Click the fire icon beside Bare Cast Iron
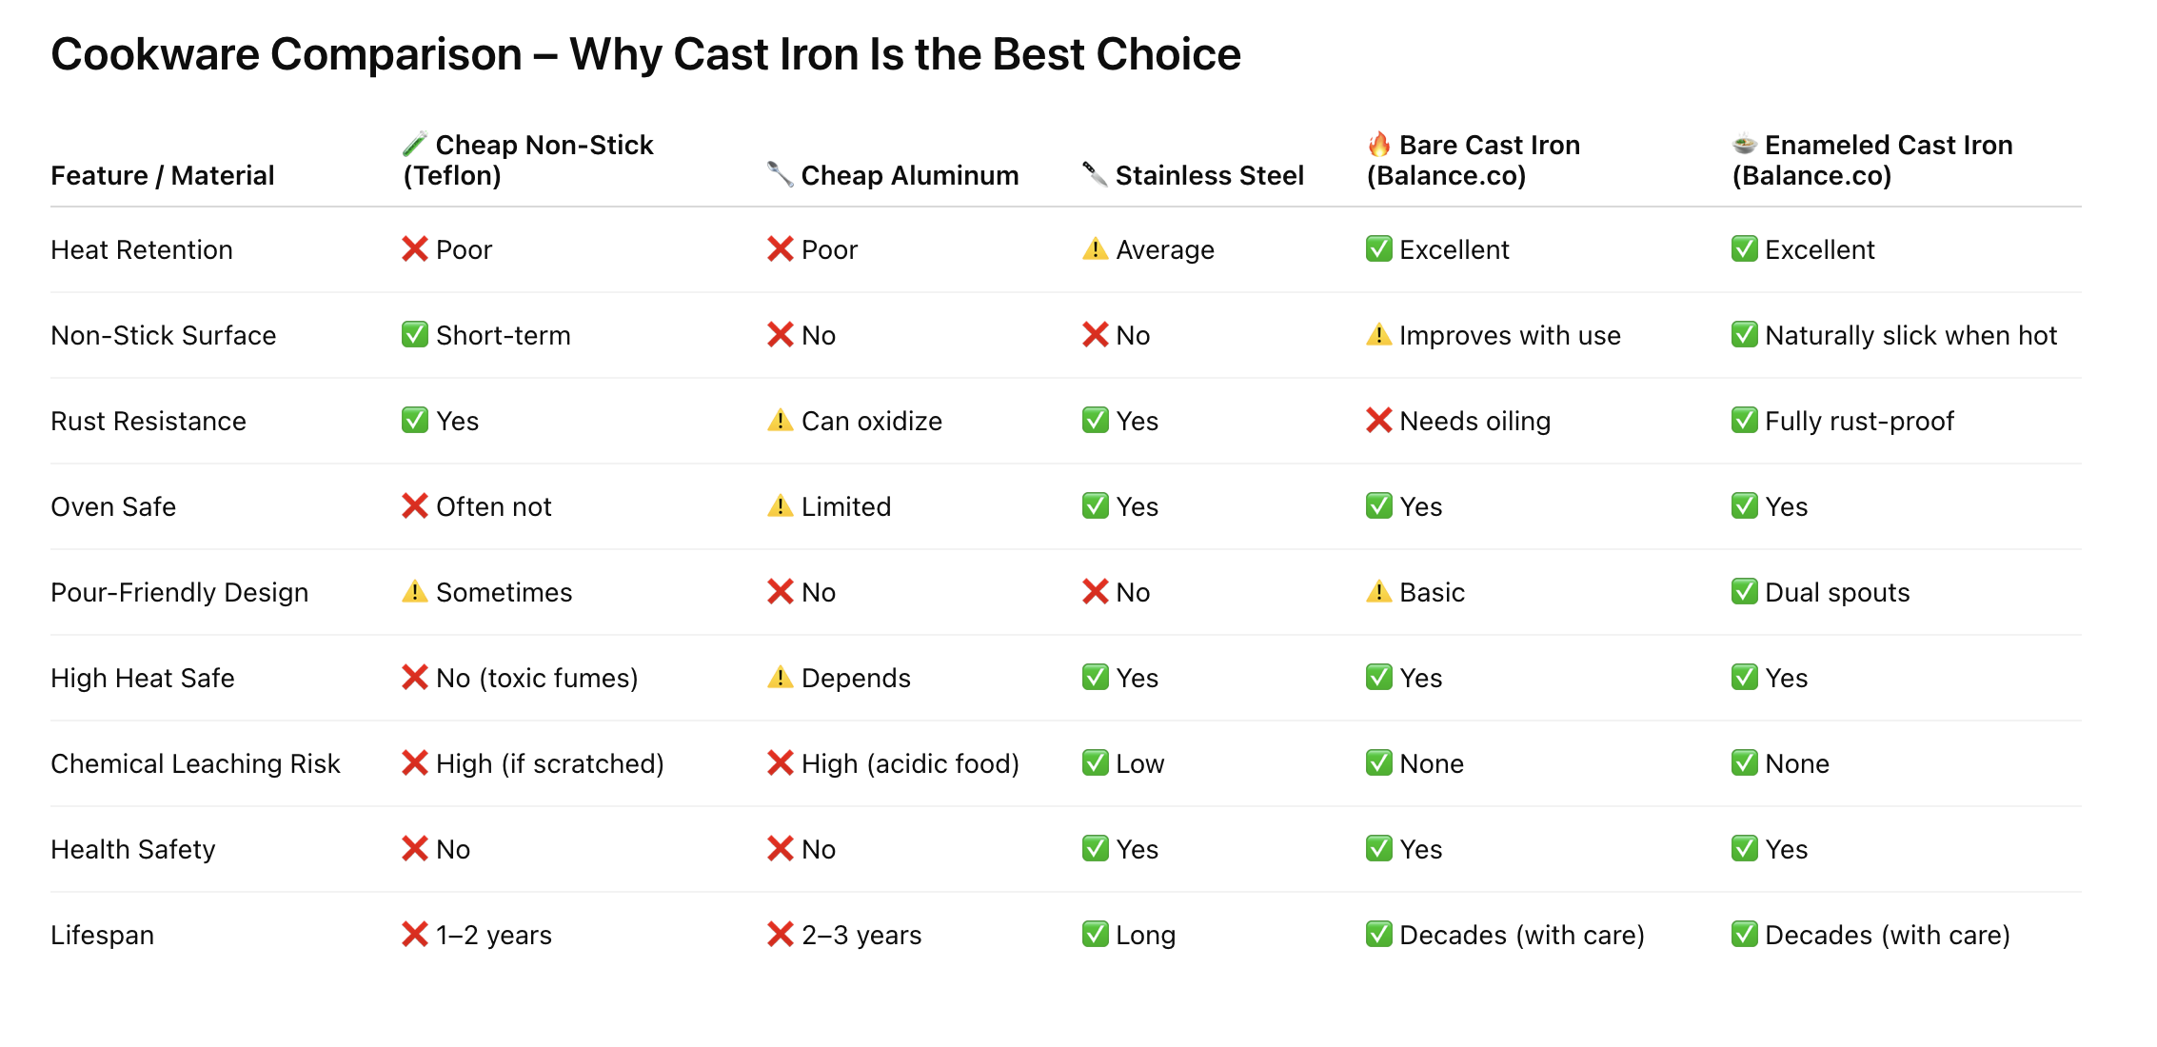2157x1047 pixels. click(x=1378, y=145)
